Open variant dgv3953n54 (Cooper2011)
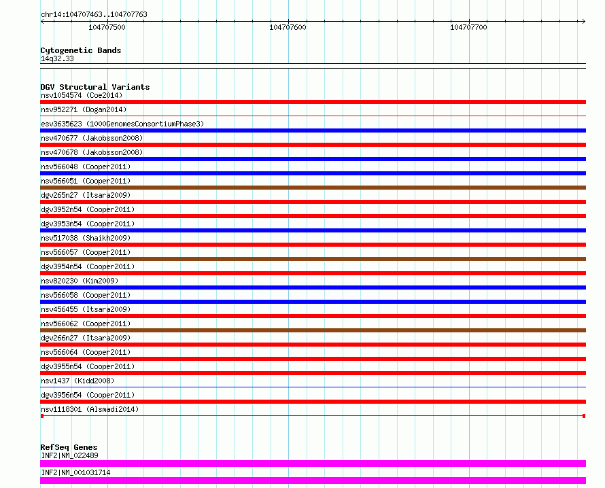The width and height of the screenshot is (605, 488). click(x=88, y=224)
